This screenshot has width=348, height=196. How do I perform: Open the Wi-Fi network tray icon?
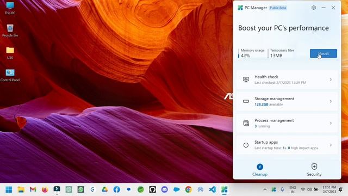[303, 189]
